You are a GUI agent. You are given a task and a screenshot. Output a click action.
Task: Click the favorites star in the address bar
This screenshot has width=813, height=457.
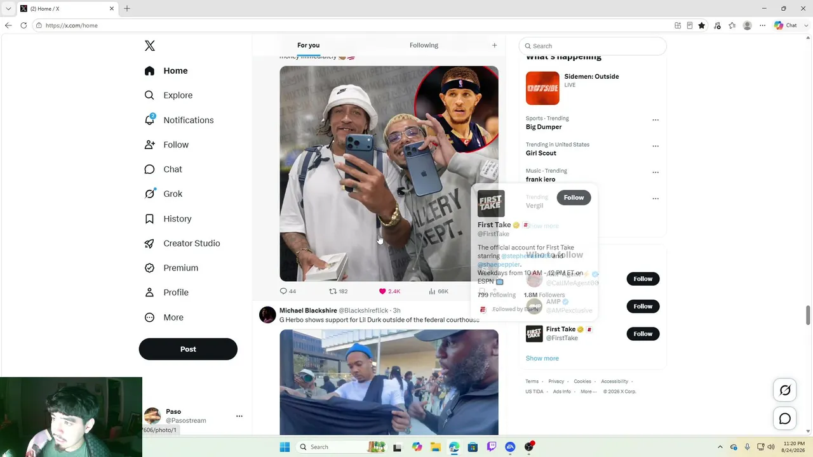pos(702,25)
